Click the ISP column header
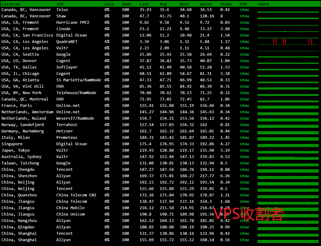Viewport: 321px width, 246px height. pos(60,4)
